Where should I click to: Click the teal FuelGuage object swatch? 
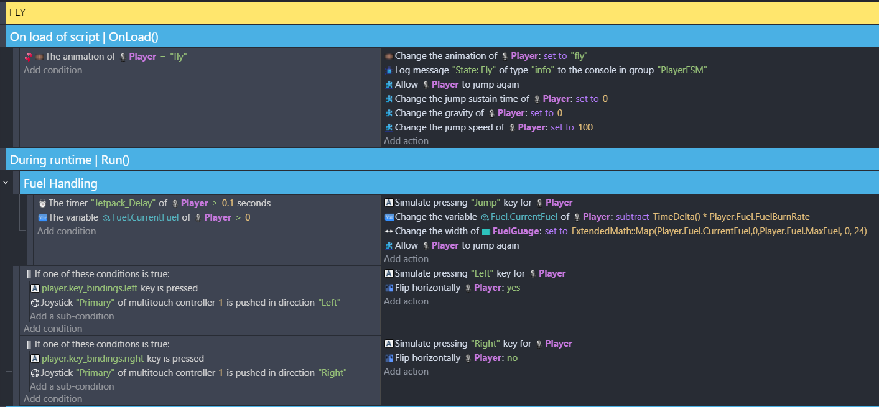tap(486, 232)
